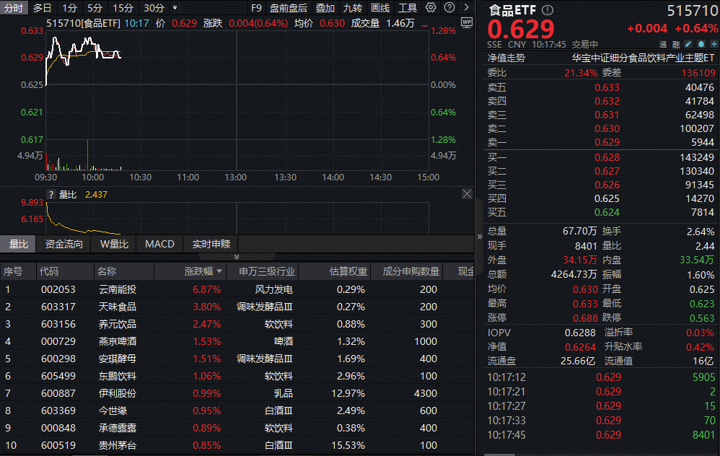
Task: Toggle 盘前盘后 pre/post market display
Action: point(288,8)
